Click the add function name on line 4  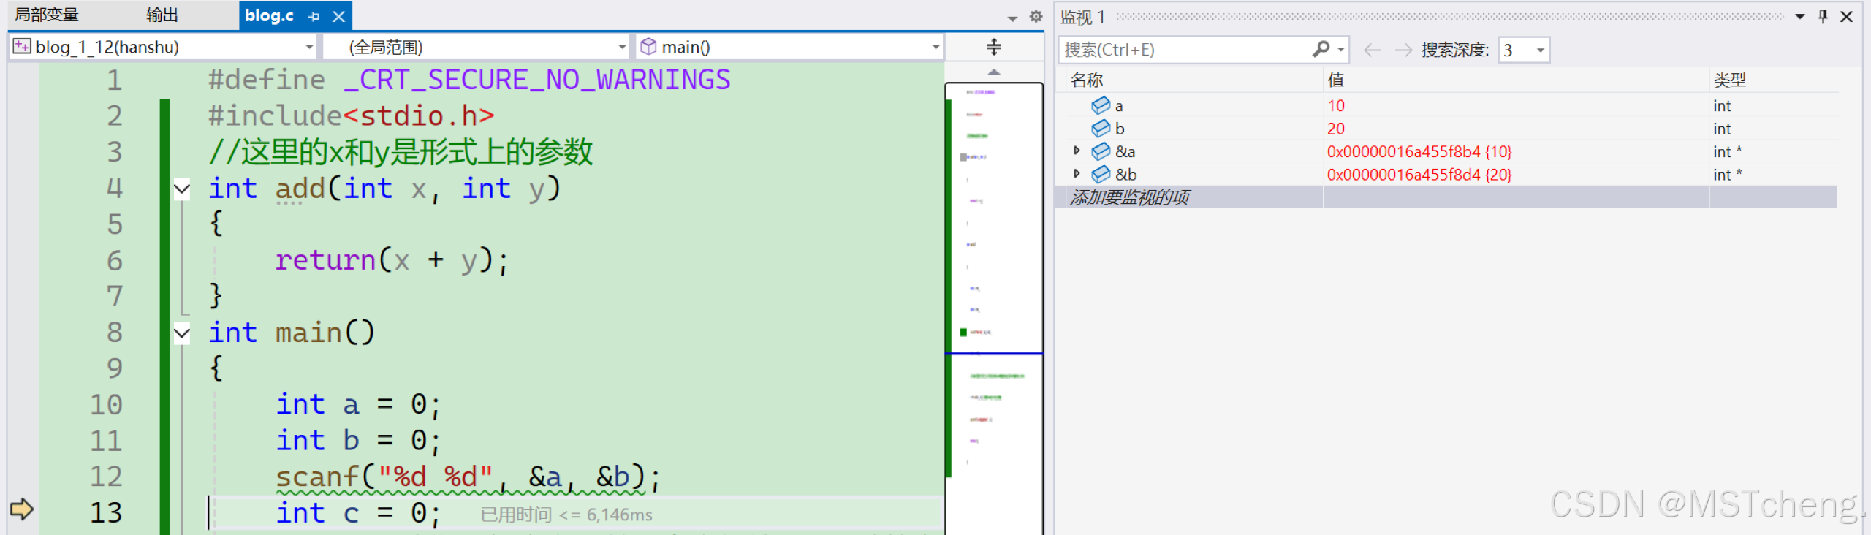[300, 189]
